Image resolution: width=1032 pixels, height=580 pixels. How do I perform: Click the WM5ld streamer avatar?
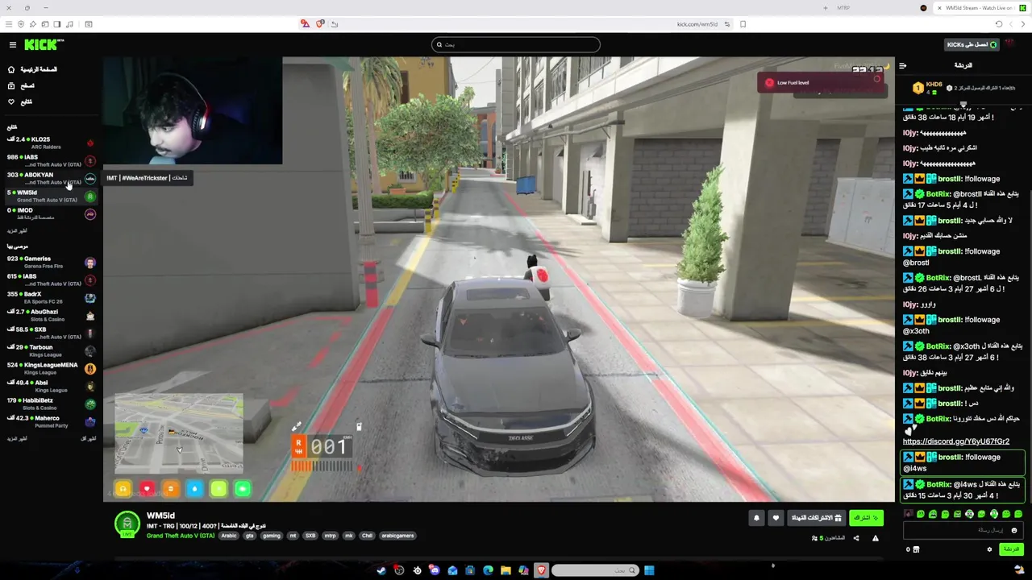[x=127, y=524]
